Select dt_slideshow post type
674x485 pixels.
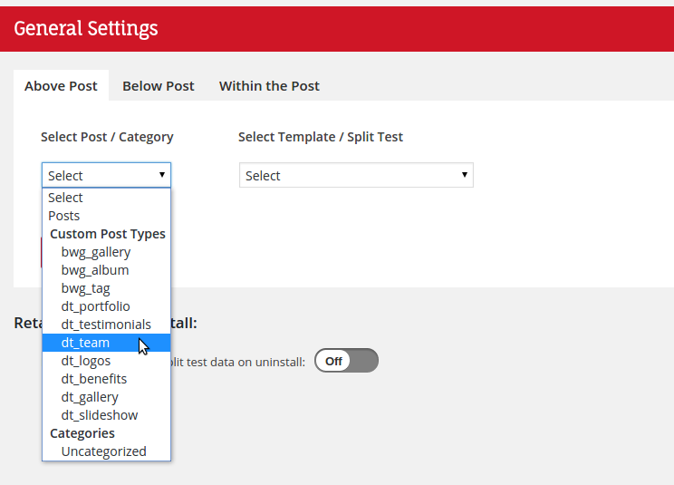click(x=106, y=415)
